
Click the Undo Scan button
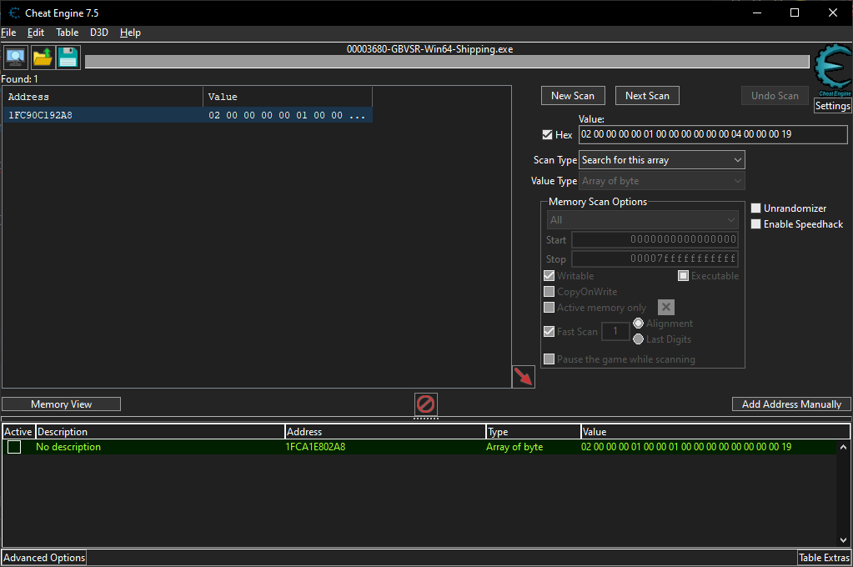(775, 96)
